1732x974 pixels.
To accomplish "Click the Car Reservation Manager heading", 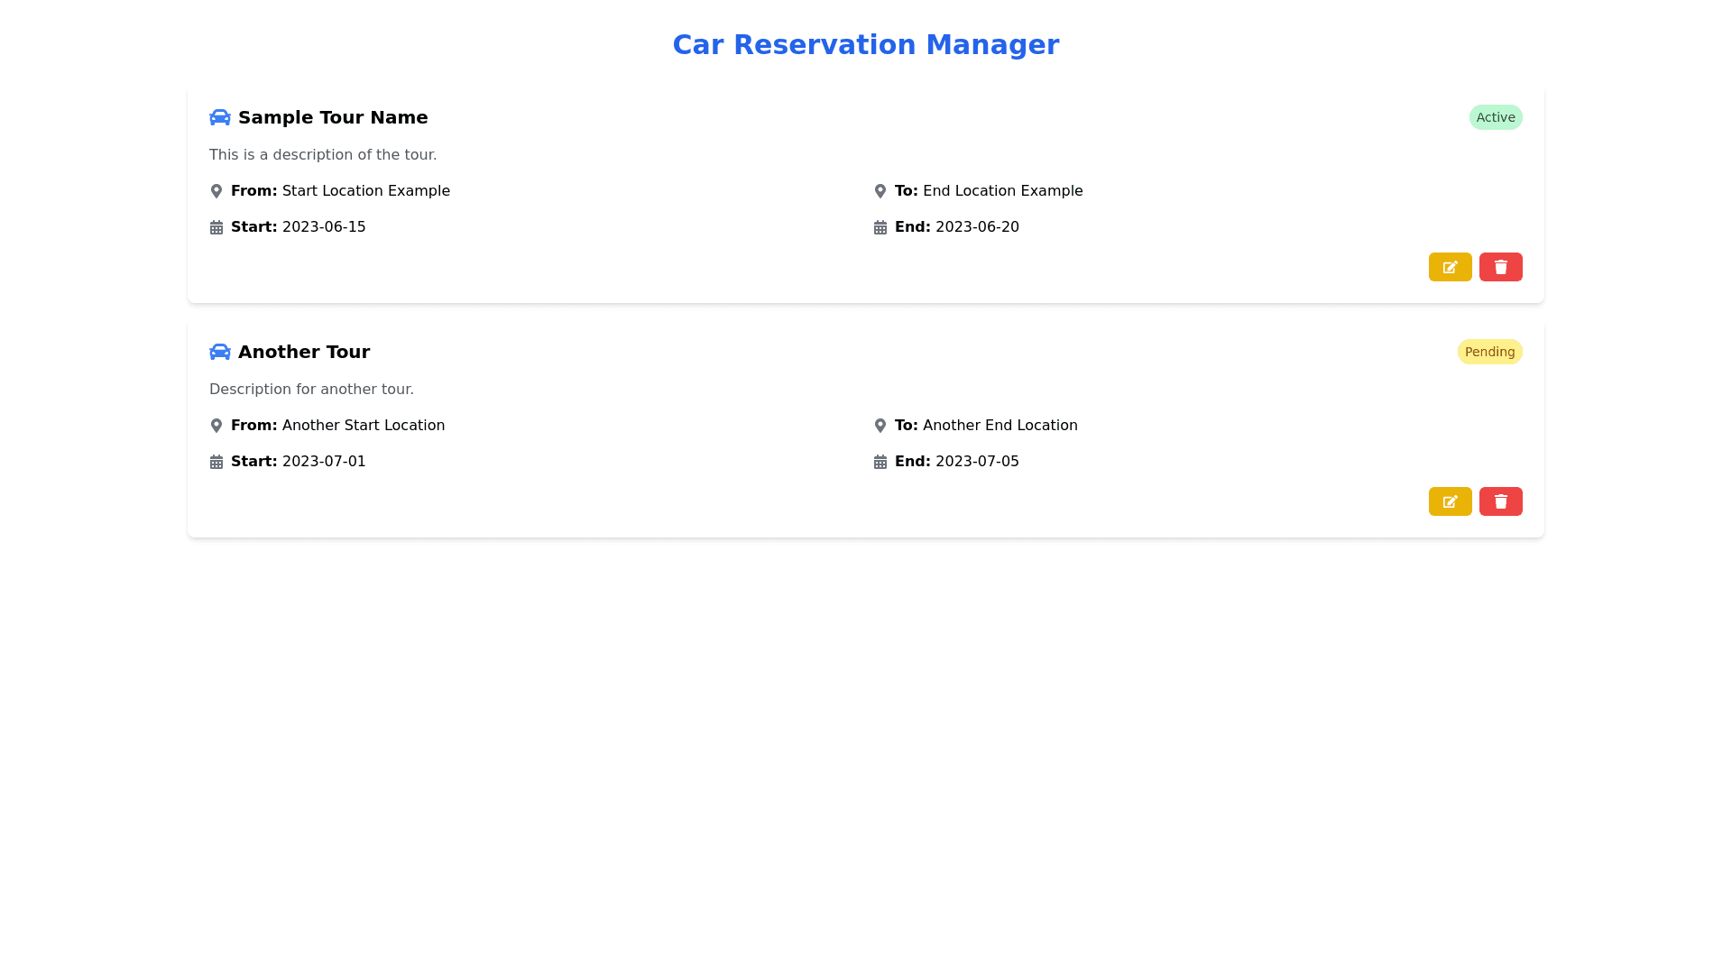I will (865, 44).
